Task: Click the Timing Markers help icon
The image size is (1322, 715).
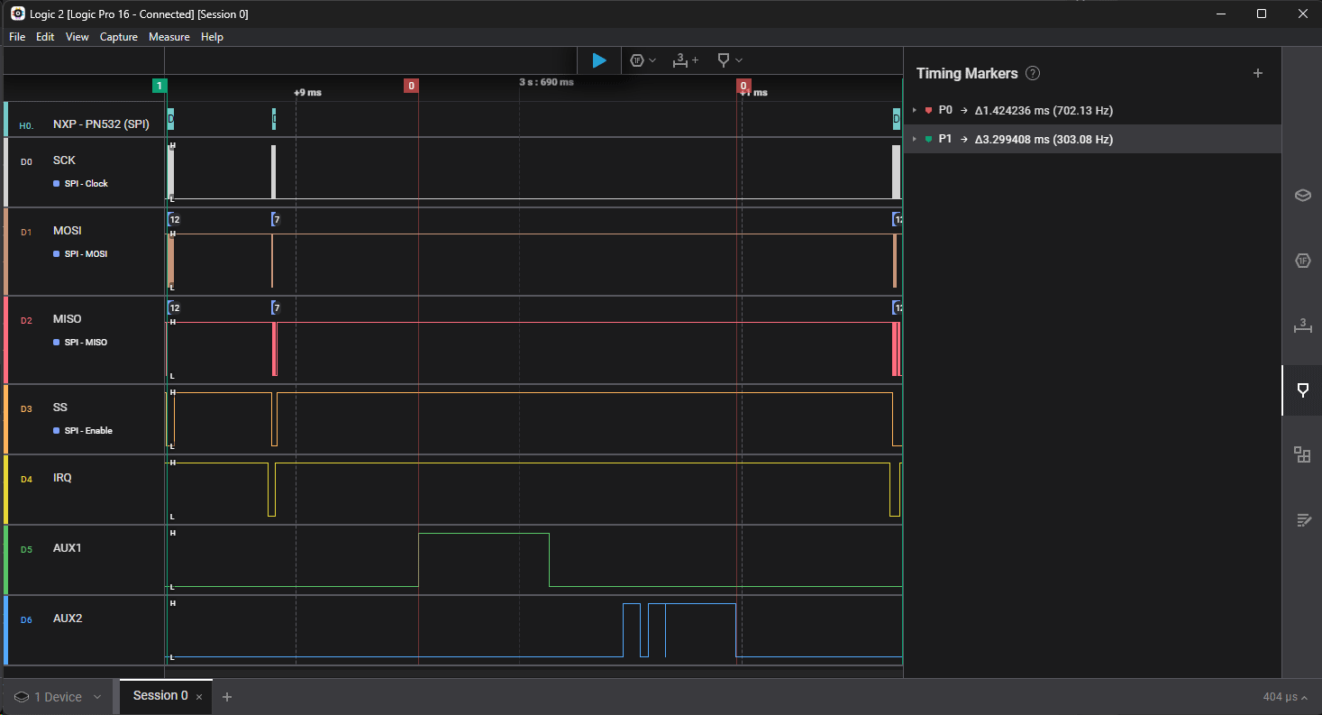Action: 1033,74
